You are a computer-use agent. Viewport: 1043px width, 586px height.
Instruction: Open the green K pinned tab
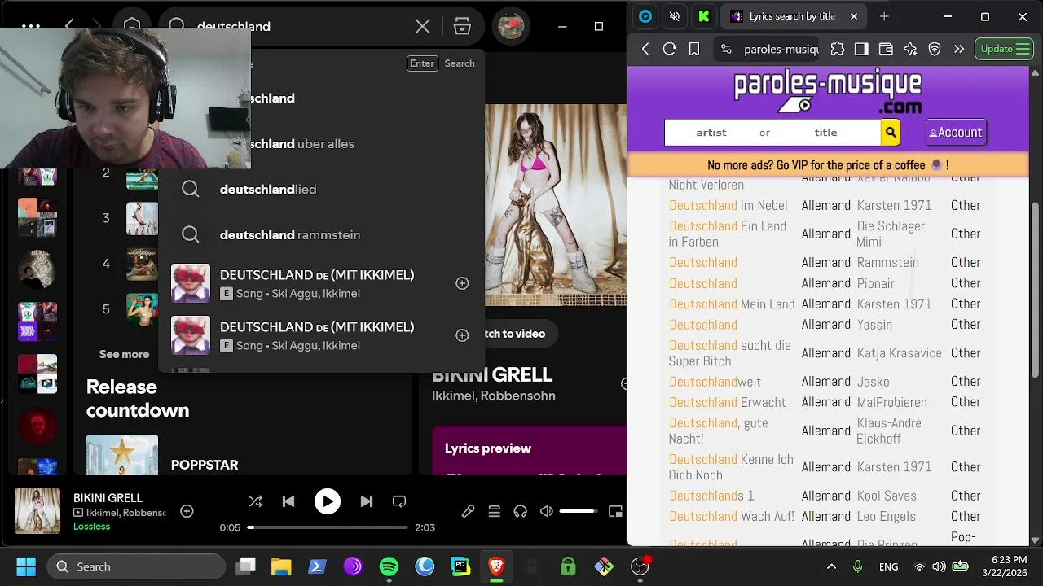pos(703,16)
